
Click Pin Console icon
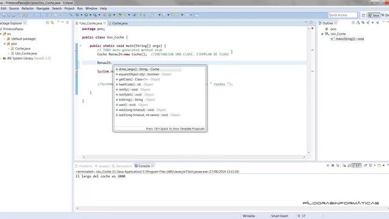tap(365, 165)
